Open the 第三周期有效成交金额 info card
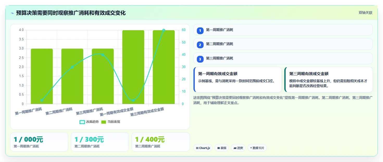The width and height of the screenshot is (383, 162). coord(329,80)
